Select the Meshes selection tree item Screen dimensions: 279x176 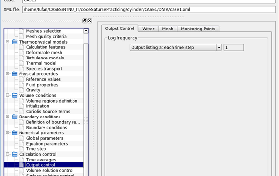(x=44, y=31)
